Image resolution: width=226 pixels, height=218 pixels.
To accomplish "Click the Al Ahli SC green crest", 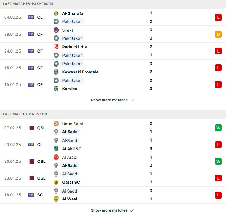I will (x=56, y=149).
